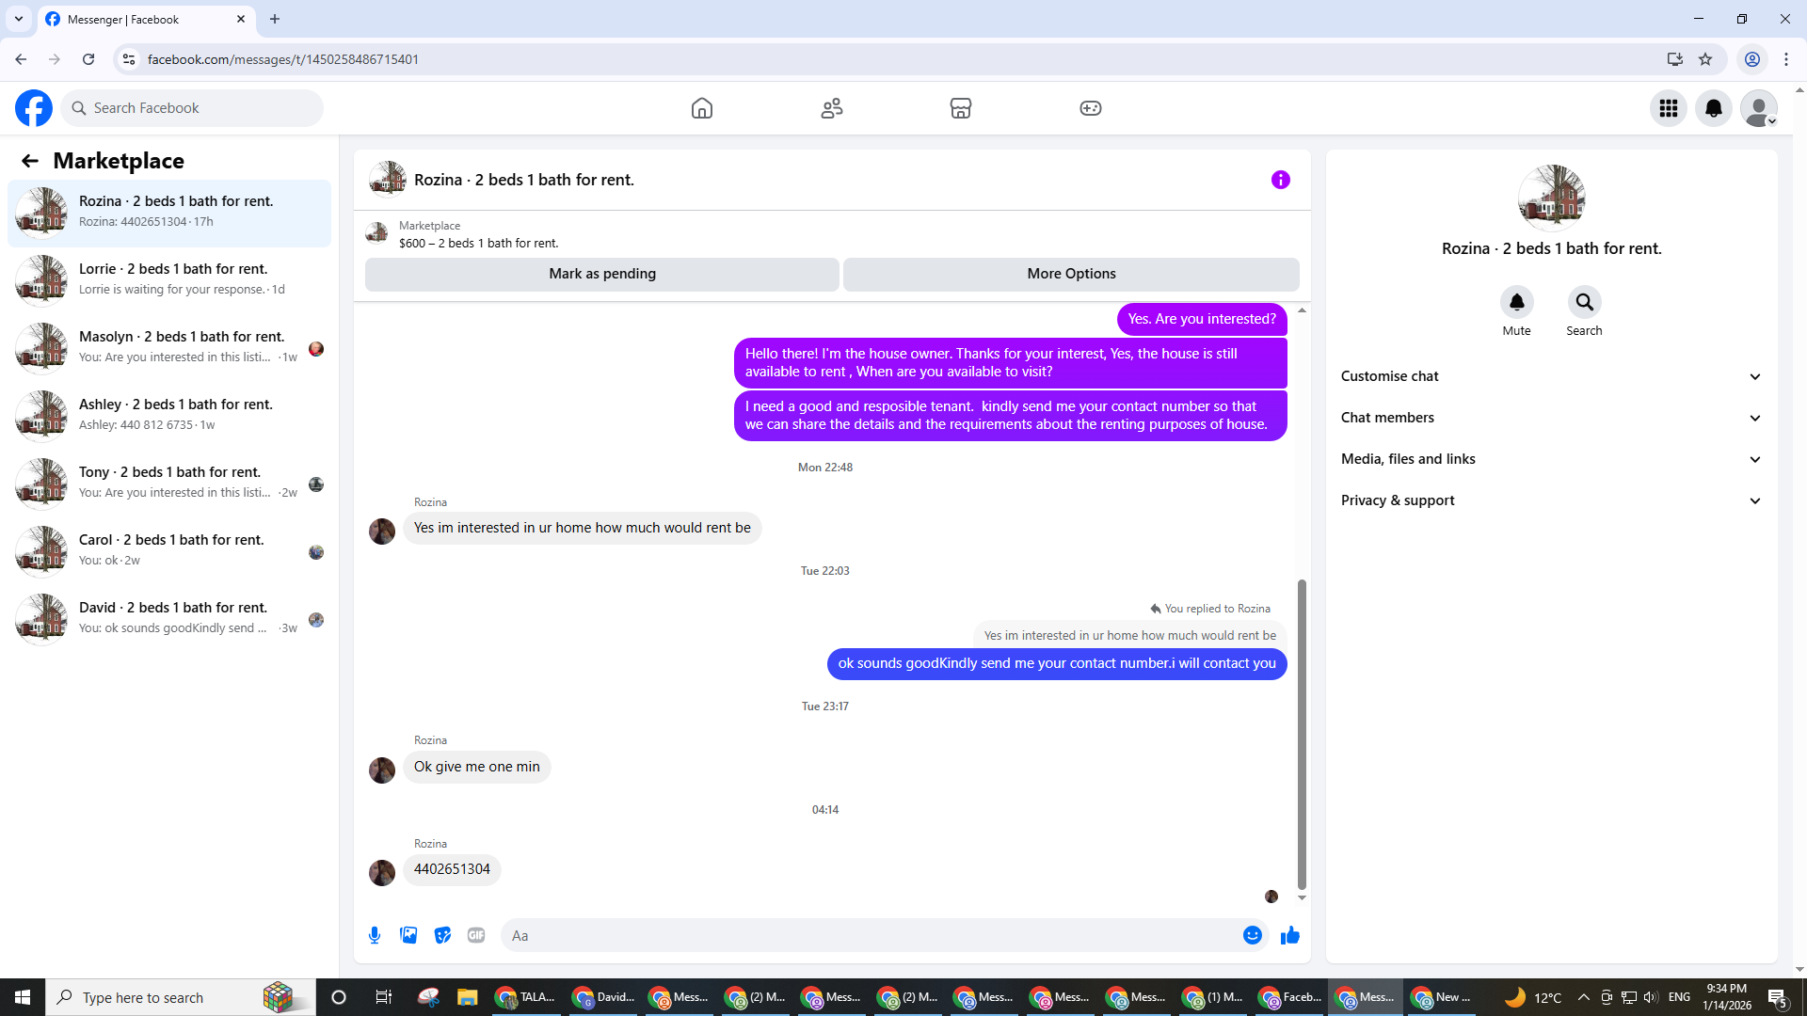Click the Mark as pending button

(602, 274)
